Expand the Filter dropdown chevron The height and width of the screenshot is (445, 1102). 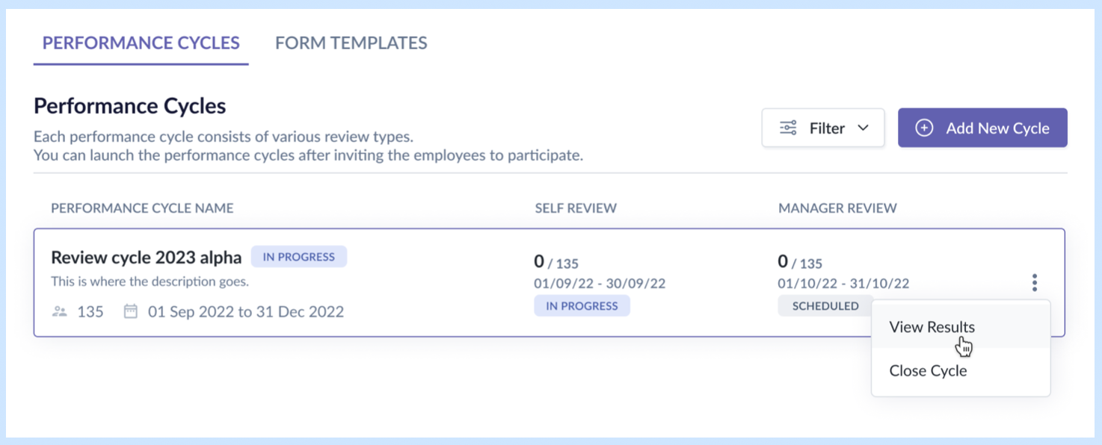tap(863, 128)
